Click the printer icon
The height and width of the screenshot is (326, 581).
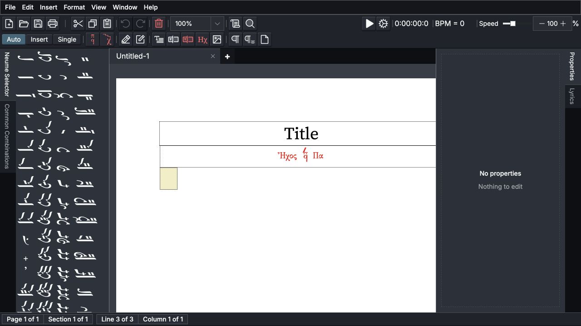click(53, 24)
